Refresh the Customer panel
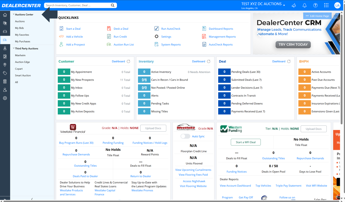This screenshot has width=345, height=202. (x=128, y=61)
